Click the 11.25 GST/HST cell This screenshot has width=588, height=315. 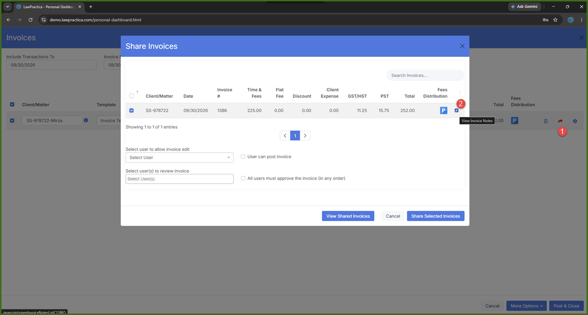(x=361, y=111)
